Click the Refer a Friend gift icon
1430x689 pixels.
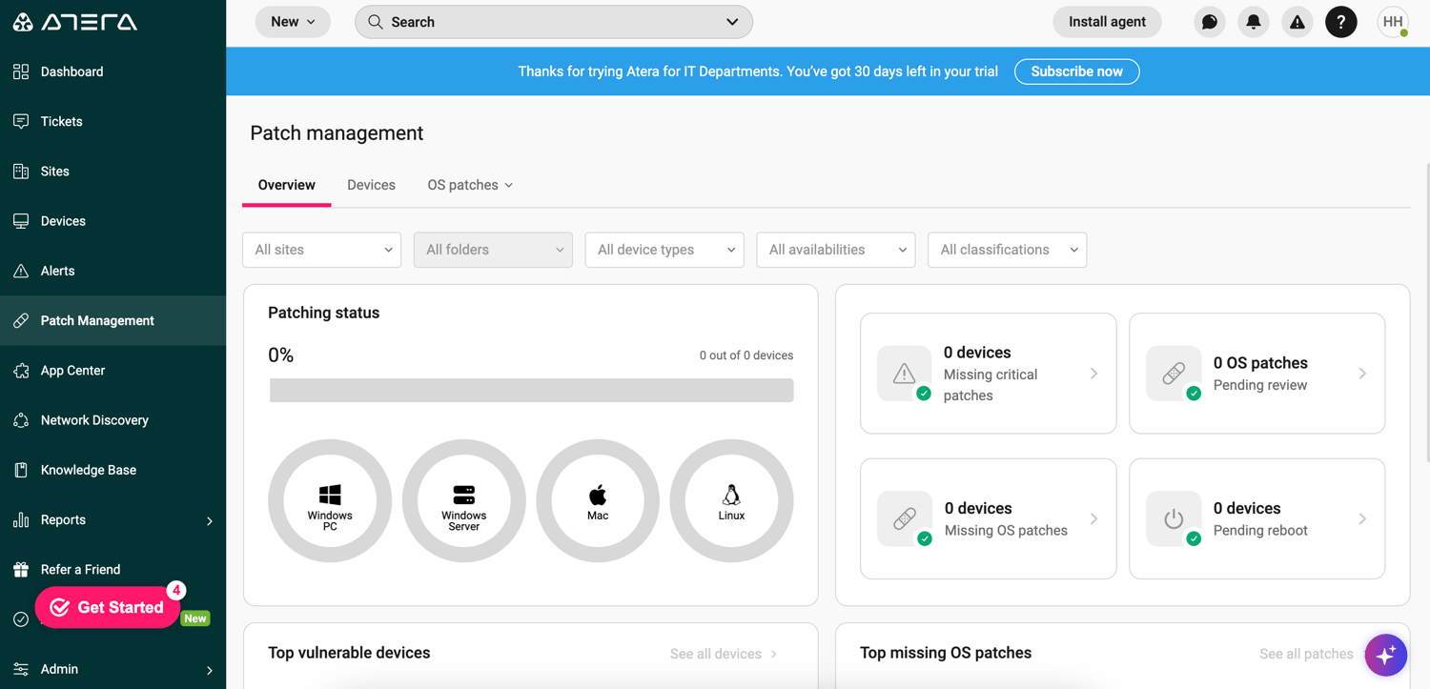coord(21,570)
